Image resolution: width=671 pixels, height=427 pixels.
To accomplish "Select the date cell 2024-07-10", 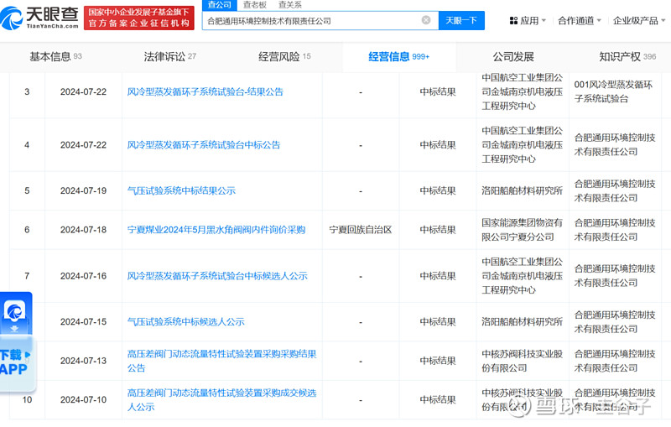I will tap(83, 399).
